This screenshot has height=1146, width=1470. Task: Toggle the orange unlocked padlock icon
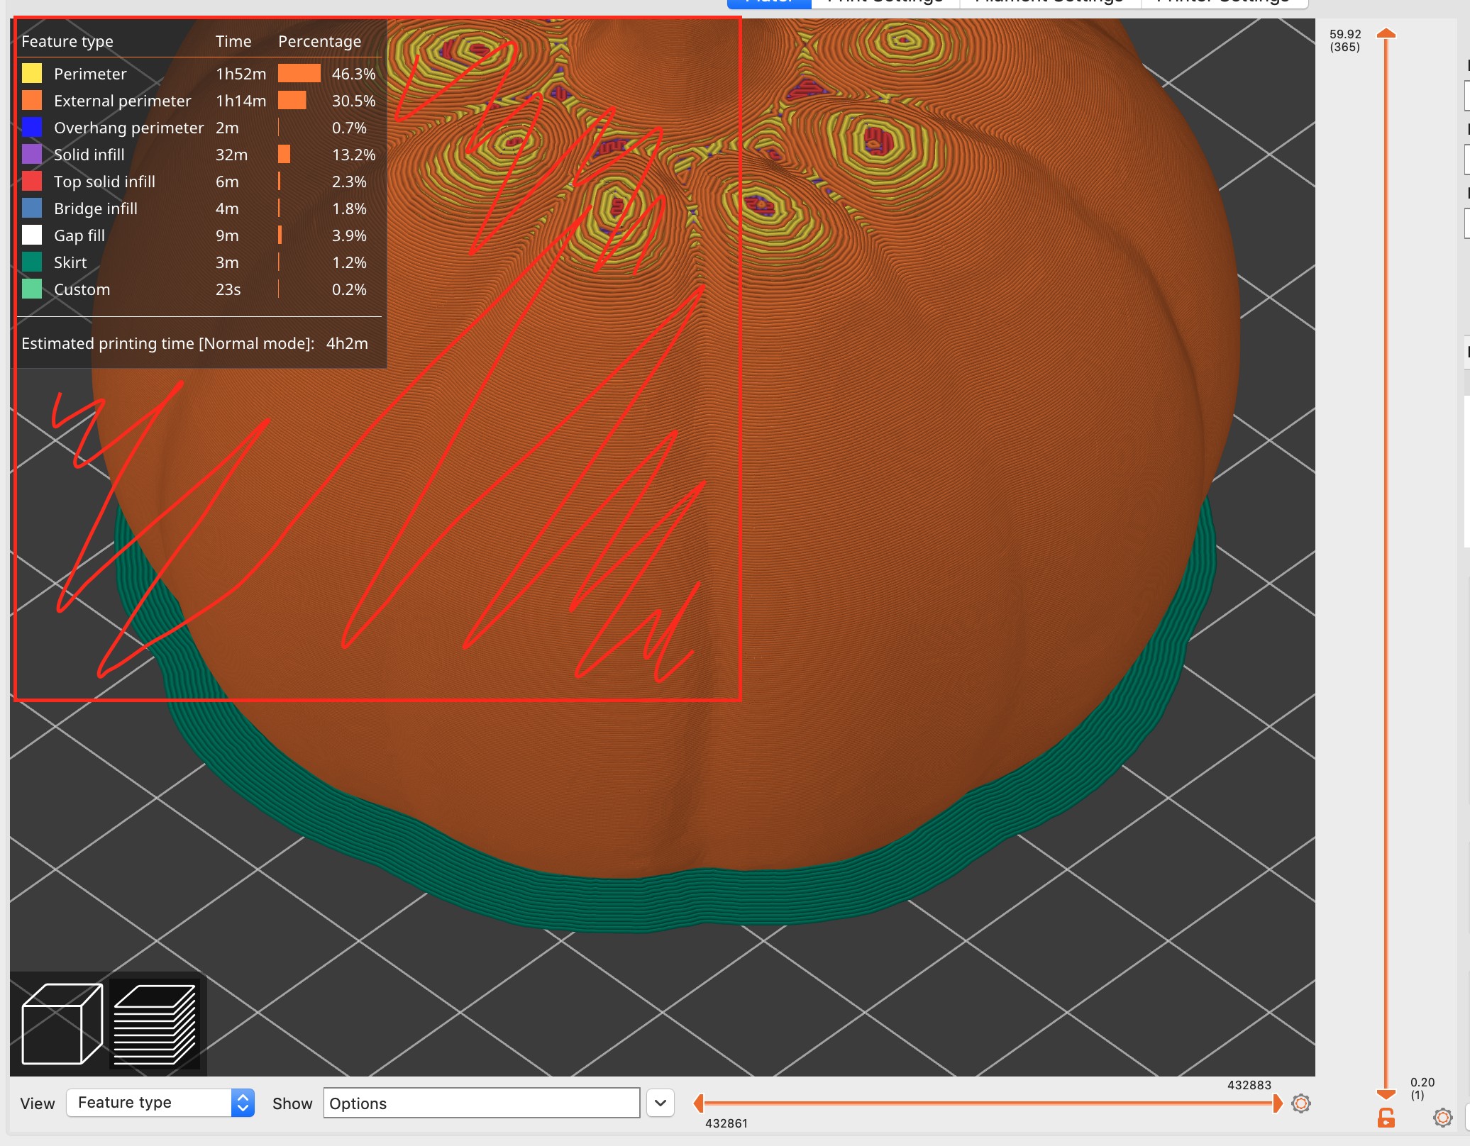1386,1118
